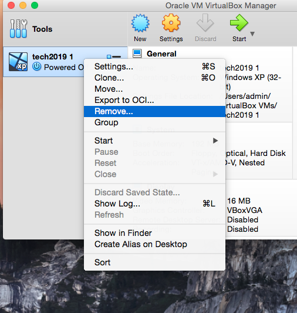Open the Settings gear icon in toolbar
Screen dimensions: 297x313
(x=171, y=23)
